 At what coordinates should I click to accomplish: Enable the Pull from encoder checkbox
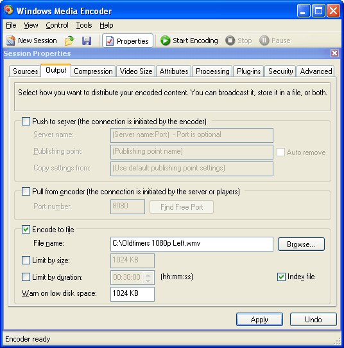tap(26, 191)
